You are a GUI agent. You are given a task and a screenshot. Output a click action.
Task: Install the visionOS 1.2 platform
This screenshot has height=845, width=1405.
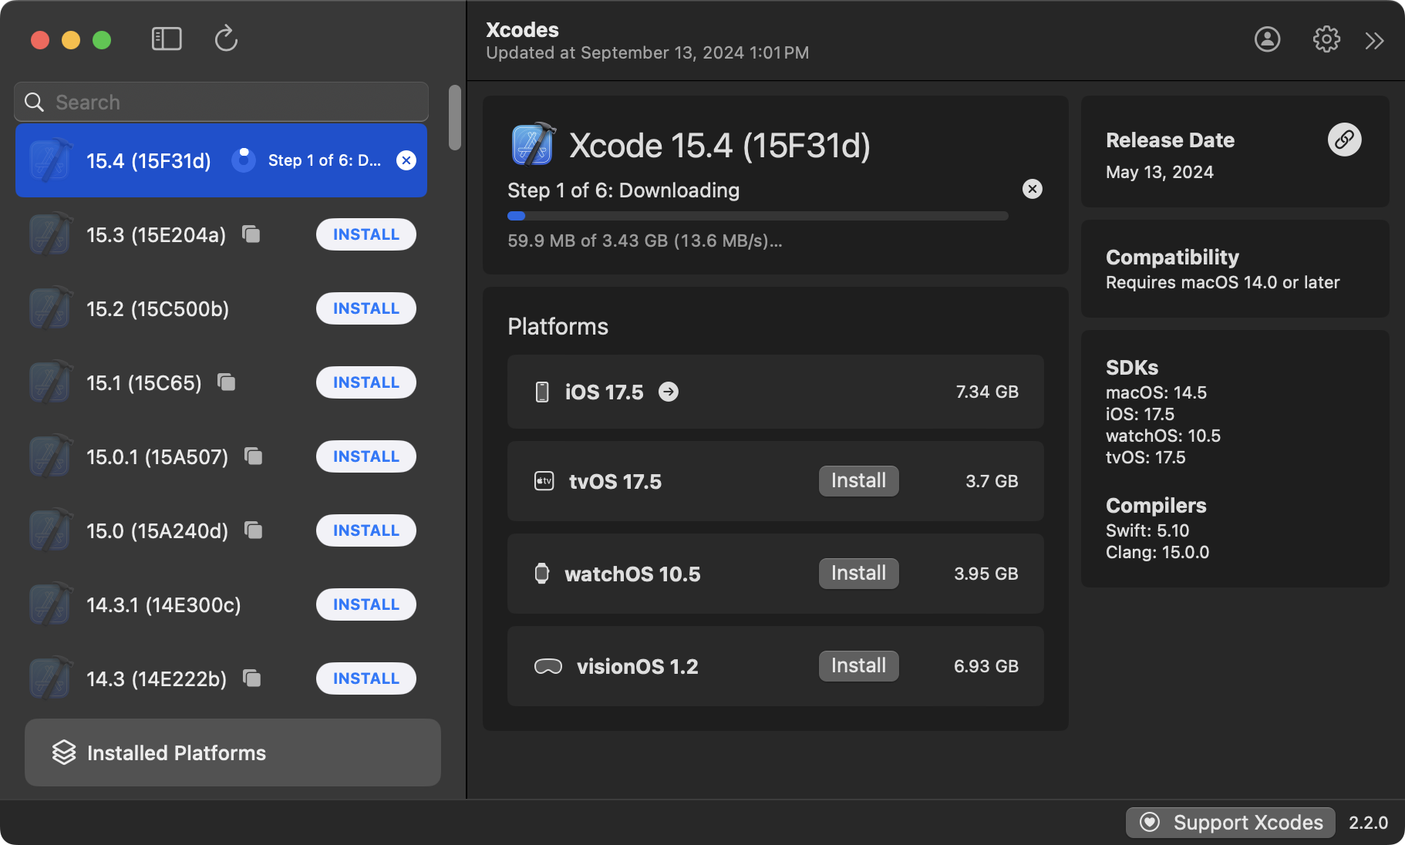coord(858,666)
